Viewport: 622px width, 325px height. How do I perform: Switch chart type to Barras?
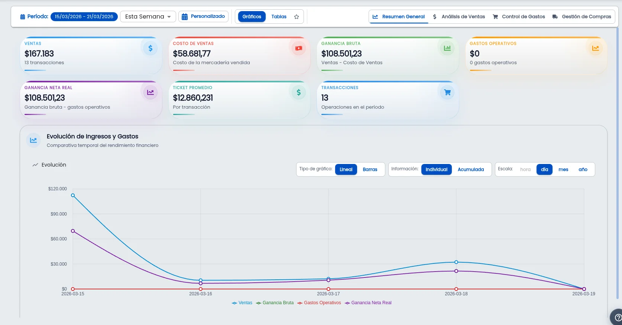[370, 170]
